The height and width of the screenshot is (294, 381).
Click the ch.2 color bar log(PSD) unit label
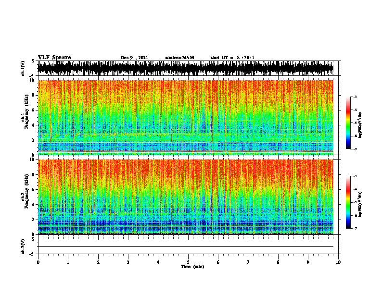[x=360, y=204]
